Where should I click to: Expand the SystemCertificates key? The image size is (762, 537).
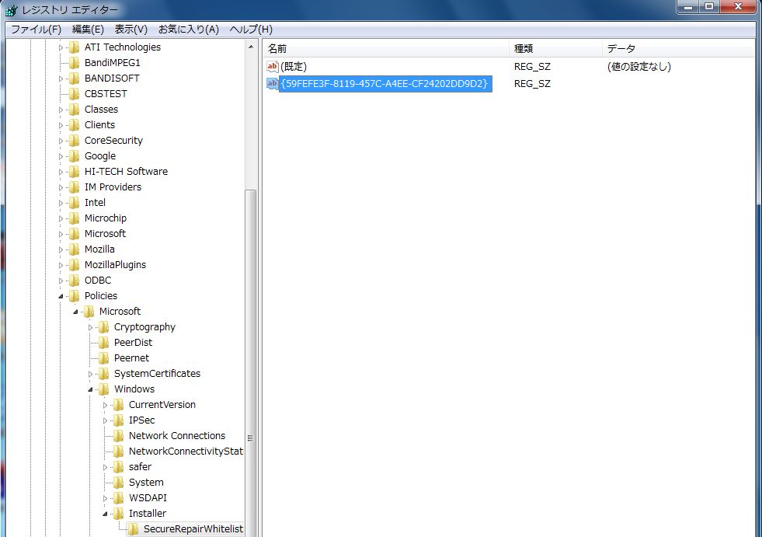(90, 375)
